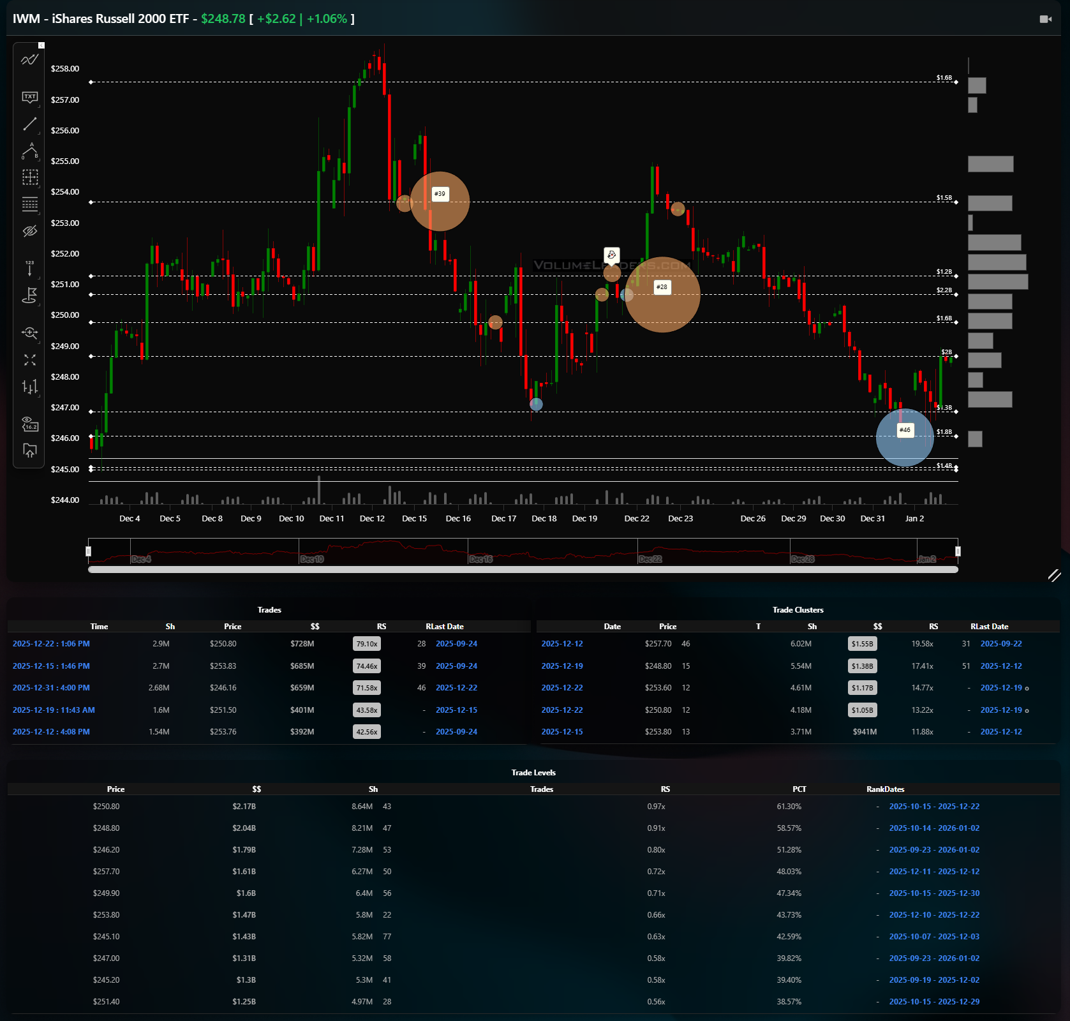The image size is (1070, 1021).
Task: Click the 79.10x RS badge
Action: pos(367,644)
